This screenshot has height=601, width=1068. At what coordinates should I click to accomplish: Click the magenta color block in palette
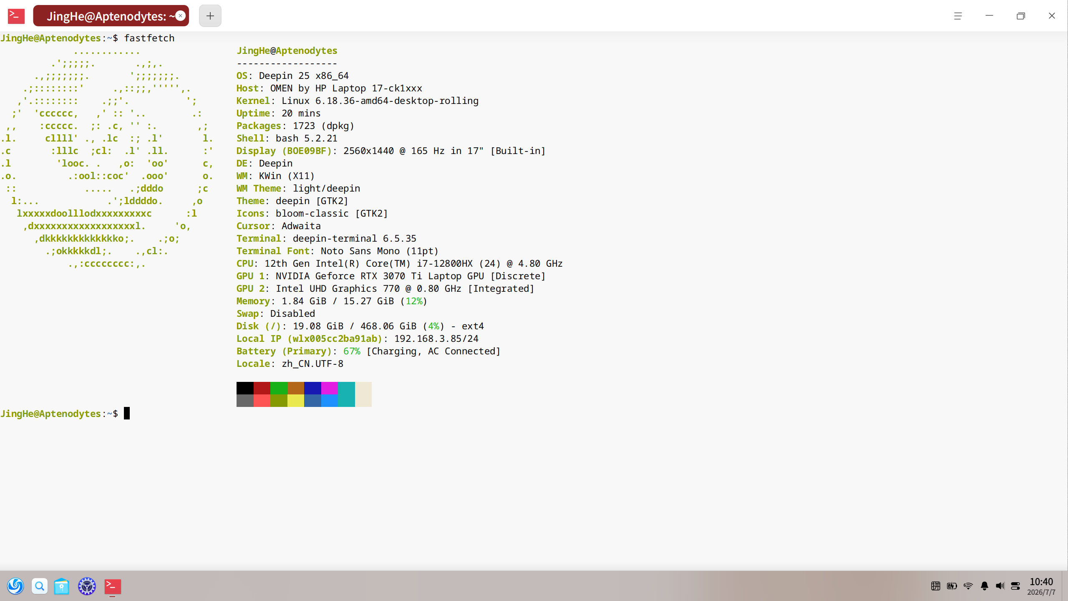point(330,388)
